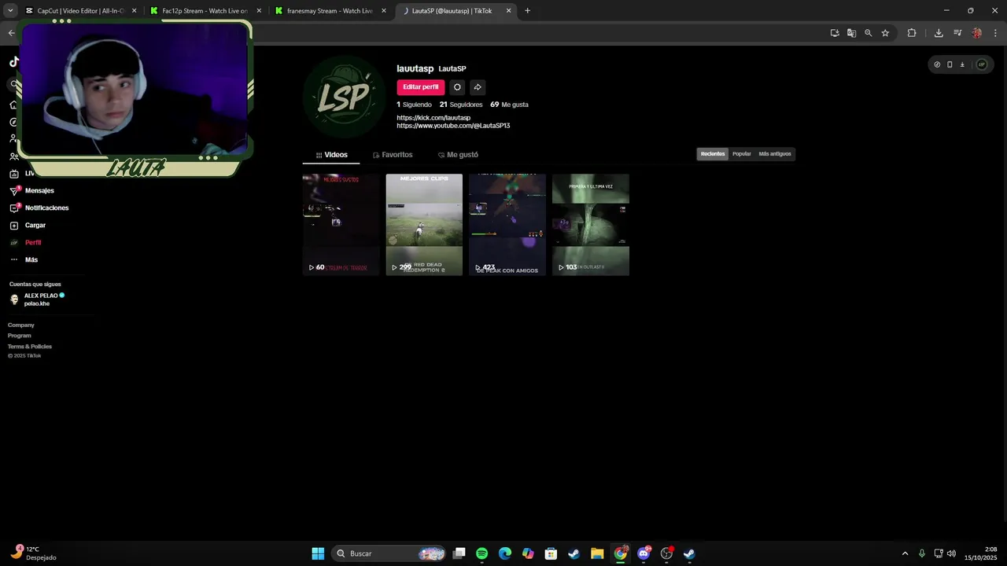This screenshot has width=1007, height=566.
Task: Open the taskbar volume speaker icon
Action: point(951,553)
